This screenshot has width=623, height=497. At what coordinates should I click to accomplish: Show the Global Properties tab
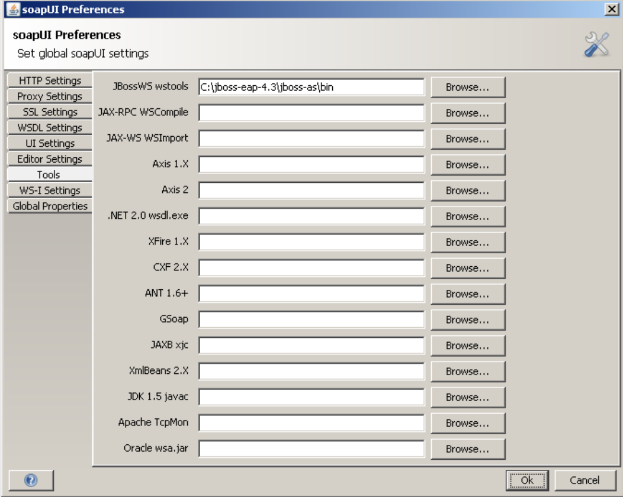(x=50, y=206)
